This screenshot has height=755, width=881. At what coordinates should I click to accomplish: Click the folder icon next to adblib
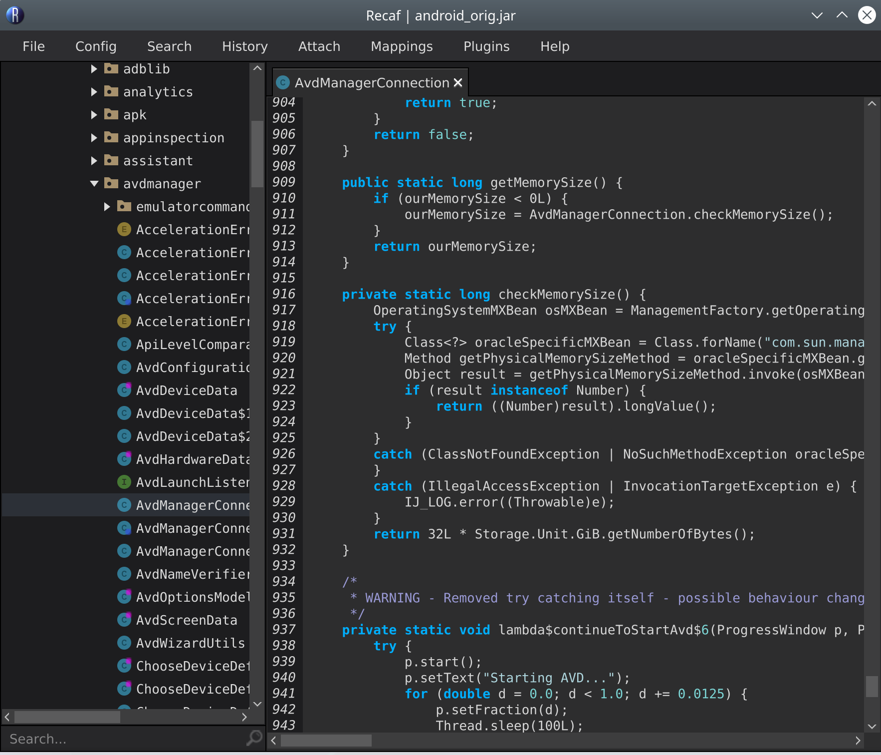(x=111, y=69)
